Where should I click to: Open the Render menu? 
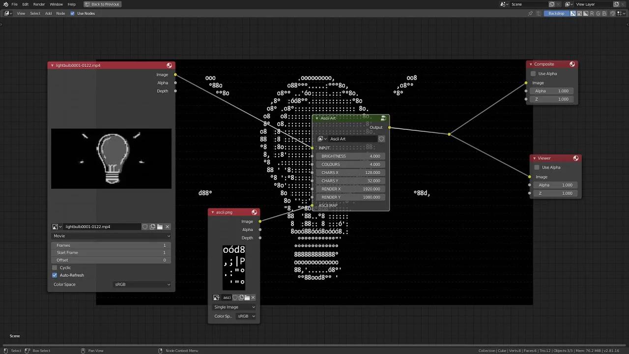[x=39, y=4]
